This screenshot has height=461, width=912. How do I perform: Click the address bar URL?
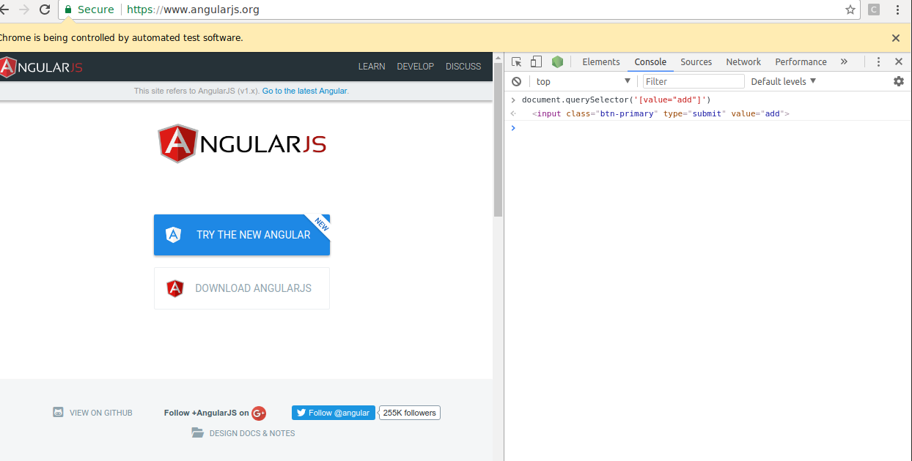193,10
